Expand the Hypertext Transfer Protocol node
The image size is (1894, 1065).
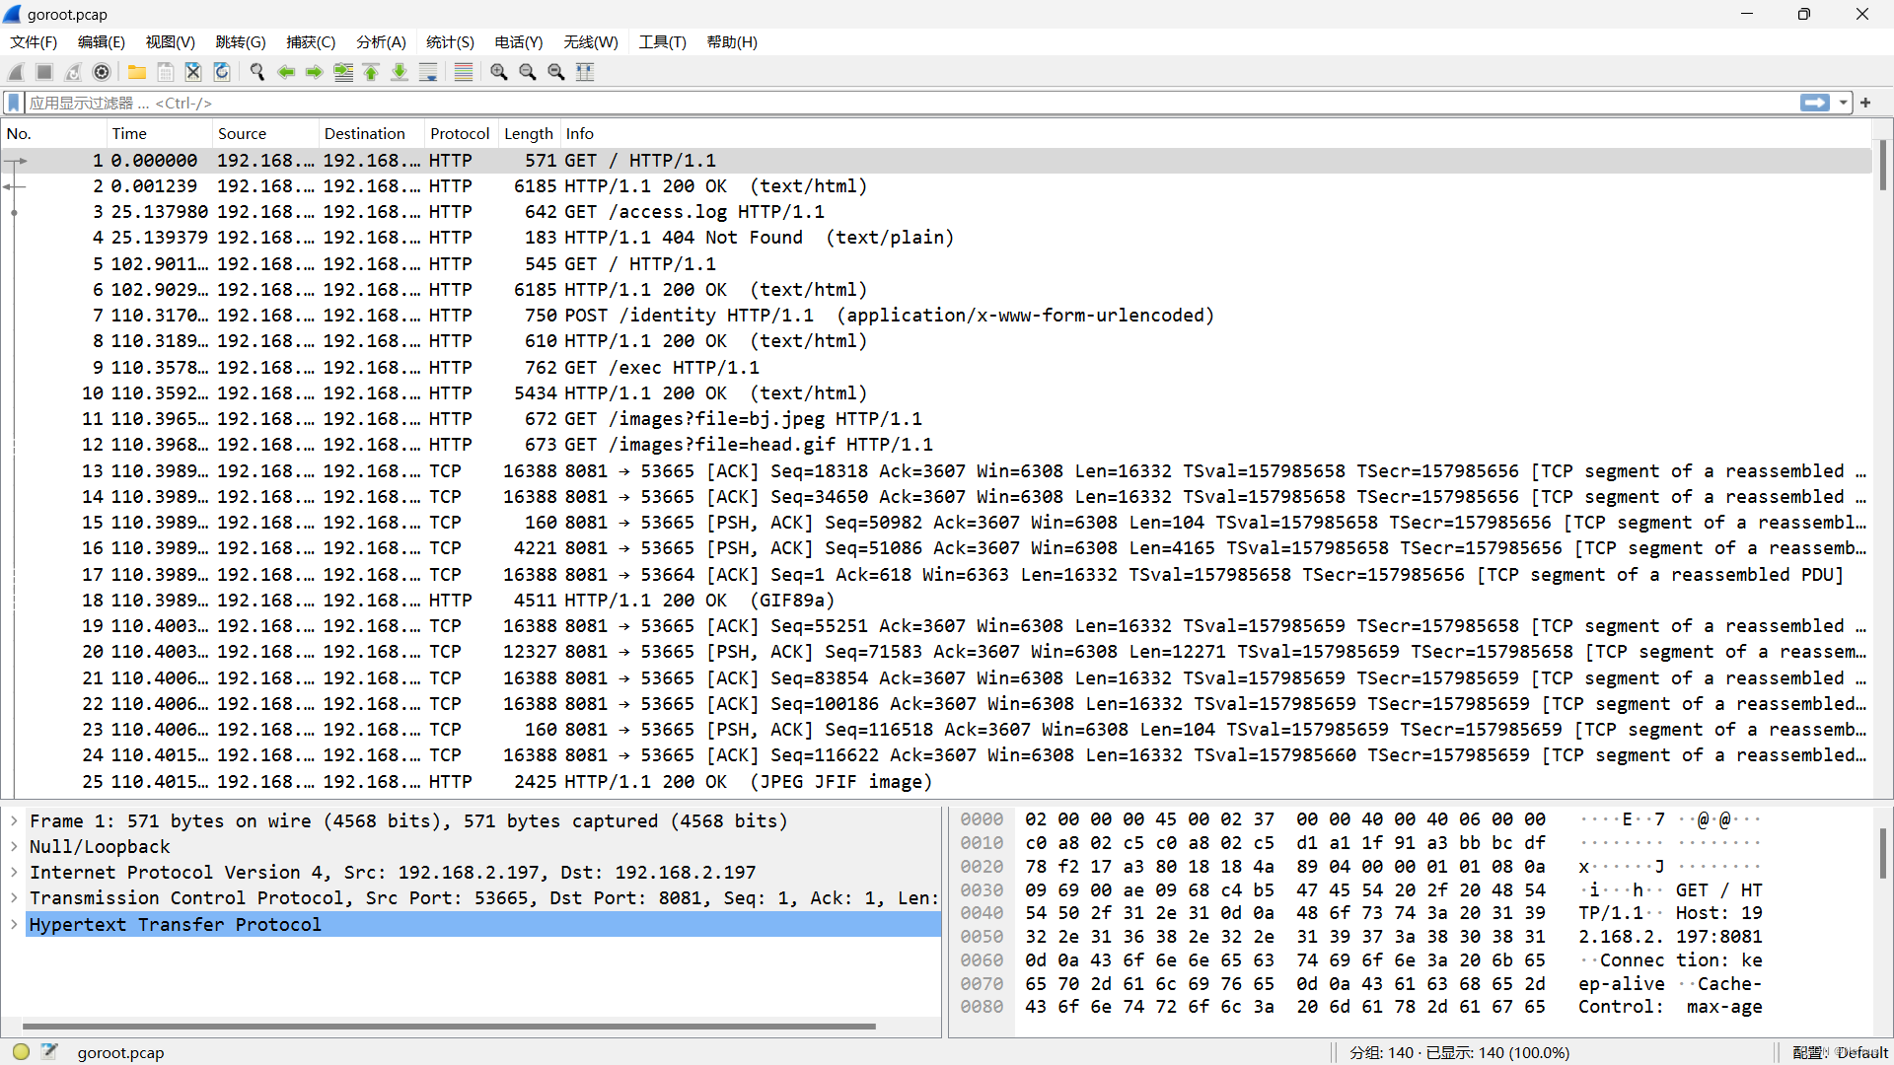click(14, 924)
